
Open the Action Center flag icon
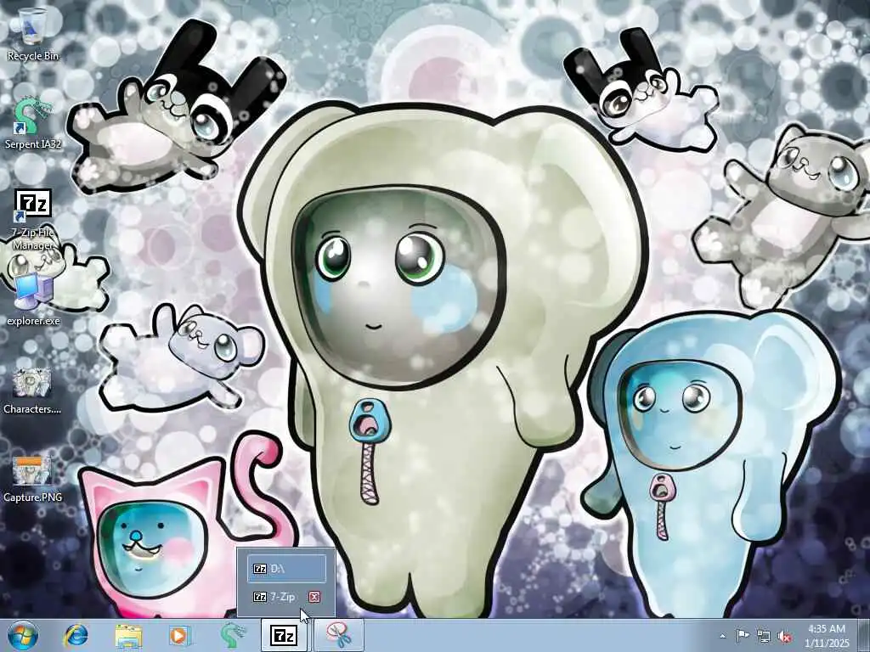(x=743, y=636)
